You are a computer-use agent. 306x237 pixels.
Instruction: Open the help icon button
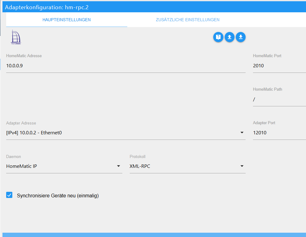point(218,37)
